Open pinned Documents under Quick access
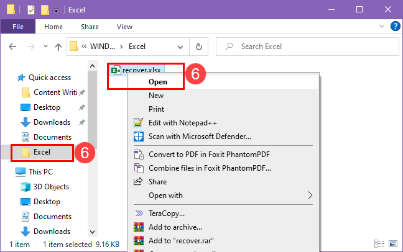403x252 pixels. (52, 137)
